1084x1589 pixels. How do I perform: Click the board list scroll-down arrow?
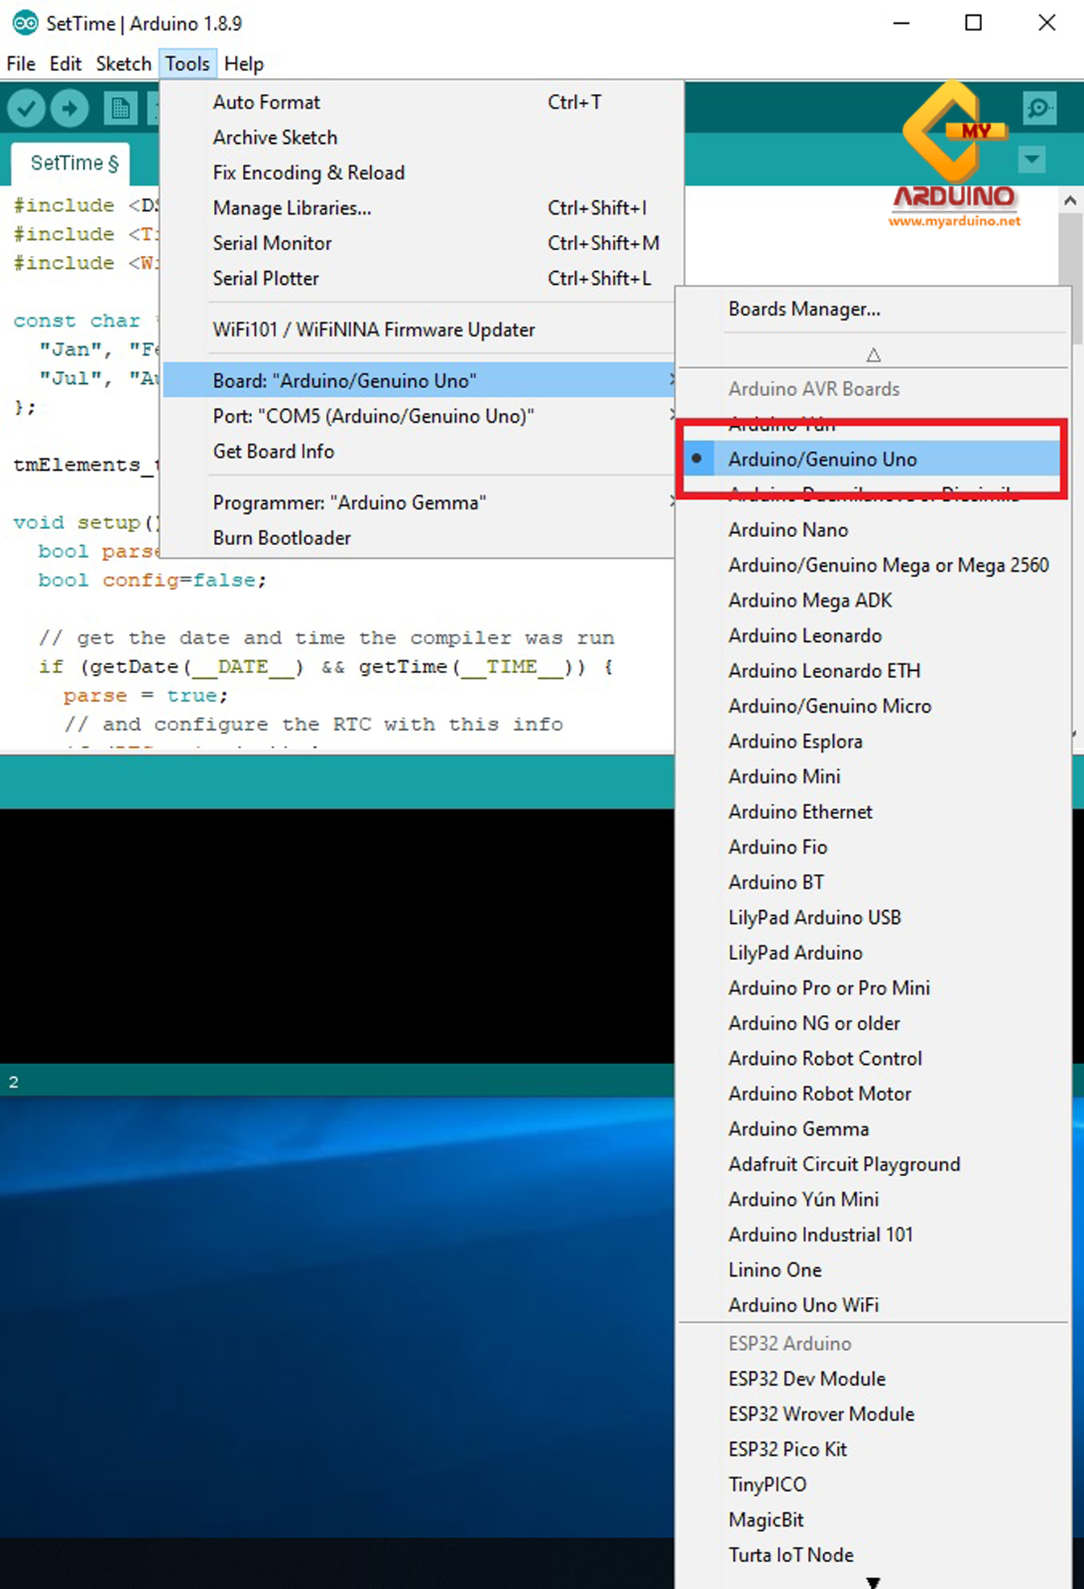click(873, 1582)
